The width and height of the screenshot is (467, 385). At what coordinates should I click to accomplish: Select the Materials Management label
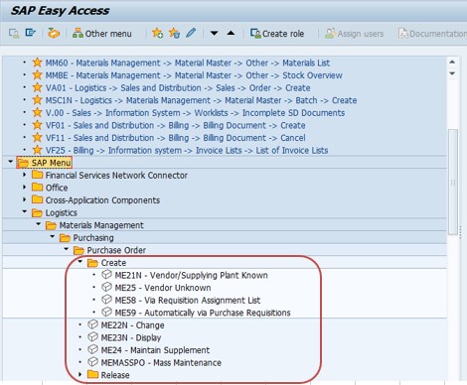(101, 225)
